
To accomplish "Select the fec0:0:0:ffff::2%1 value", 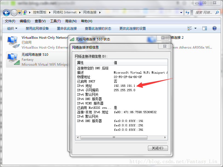I will tap(128, 125).
